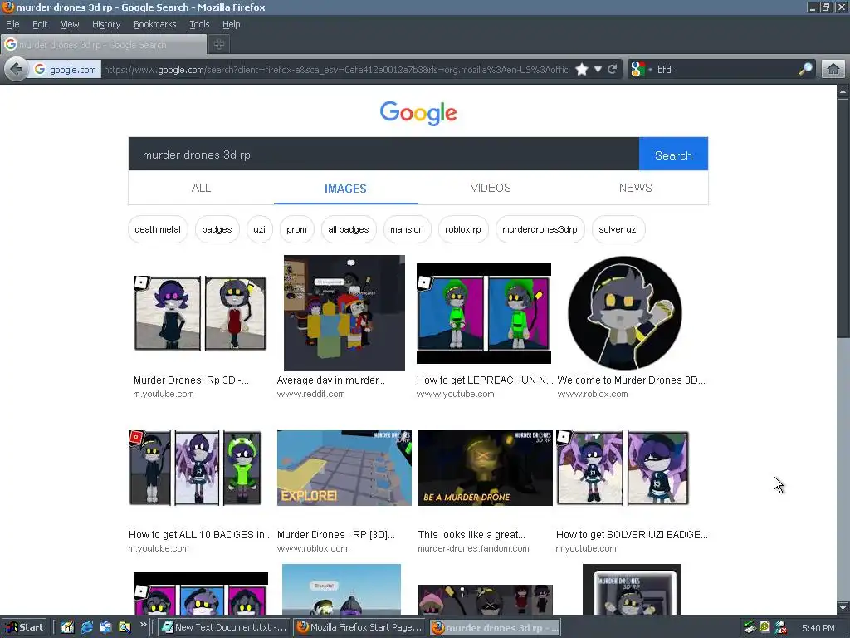Click the Google logo
Screen dimensions: 850x638
pos(418,113)
